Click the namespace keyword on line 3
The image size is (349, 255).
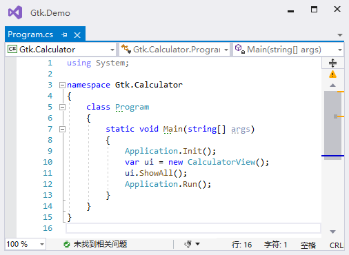coord(88,85)
